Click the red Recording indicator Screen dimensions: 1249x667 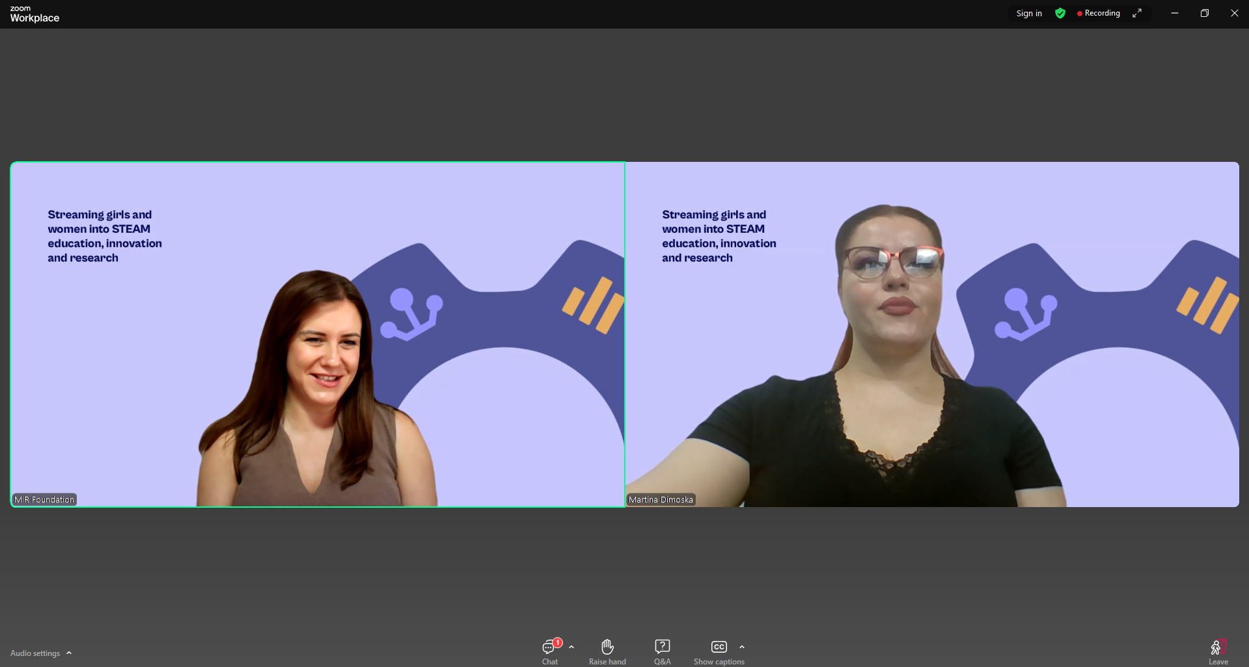click(1099, 13)
